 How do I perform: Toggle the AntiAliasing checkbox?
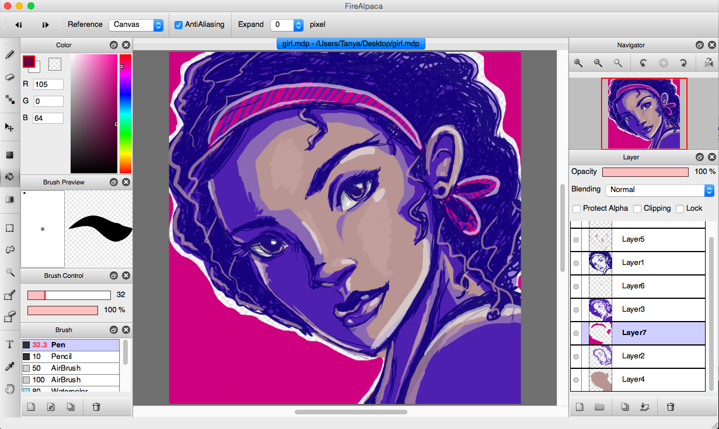coord(179,25)
